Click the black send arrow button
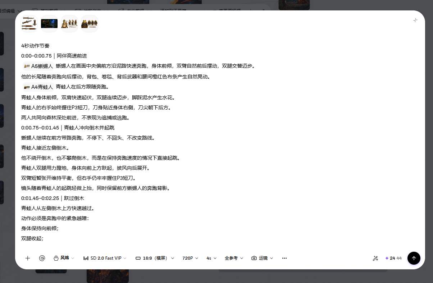 (414, 258)
